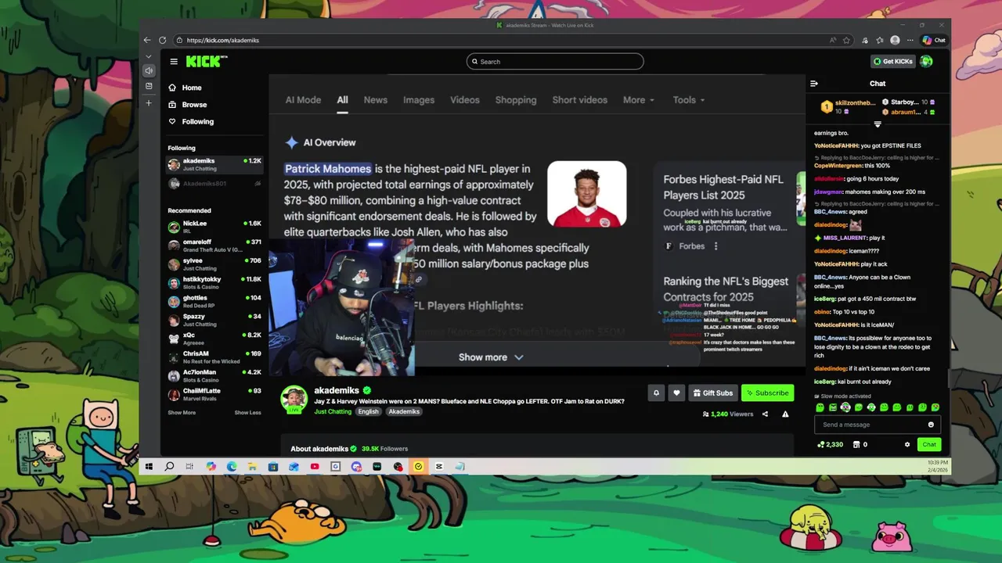Open Microsoft Edge from taskbar

coord(232,467)
